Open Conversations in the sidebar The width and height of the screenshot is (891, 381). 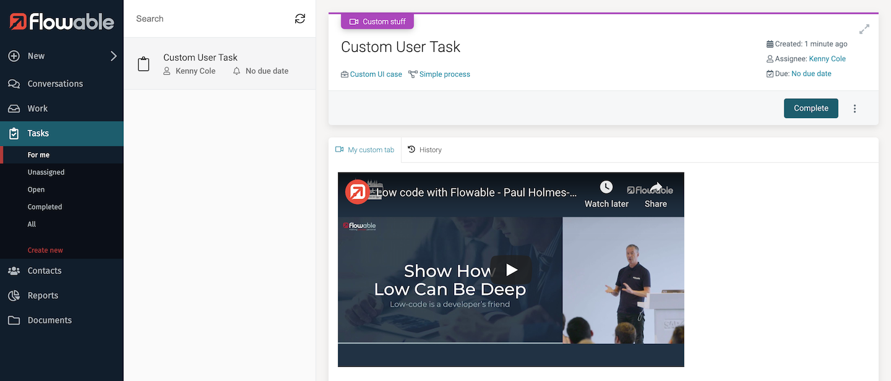(x=54, y=83)
